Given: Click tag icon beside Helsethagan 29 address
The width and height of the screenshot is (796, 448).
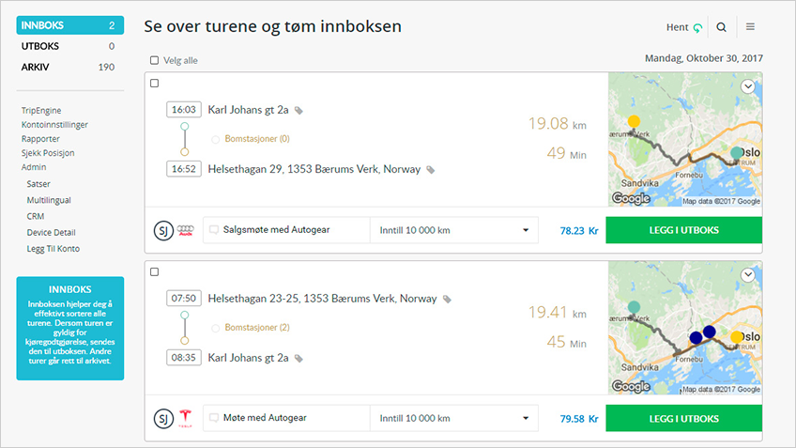Looking at the screenshot, I should pos(431,170).
